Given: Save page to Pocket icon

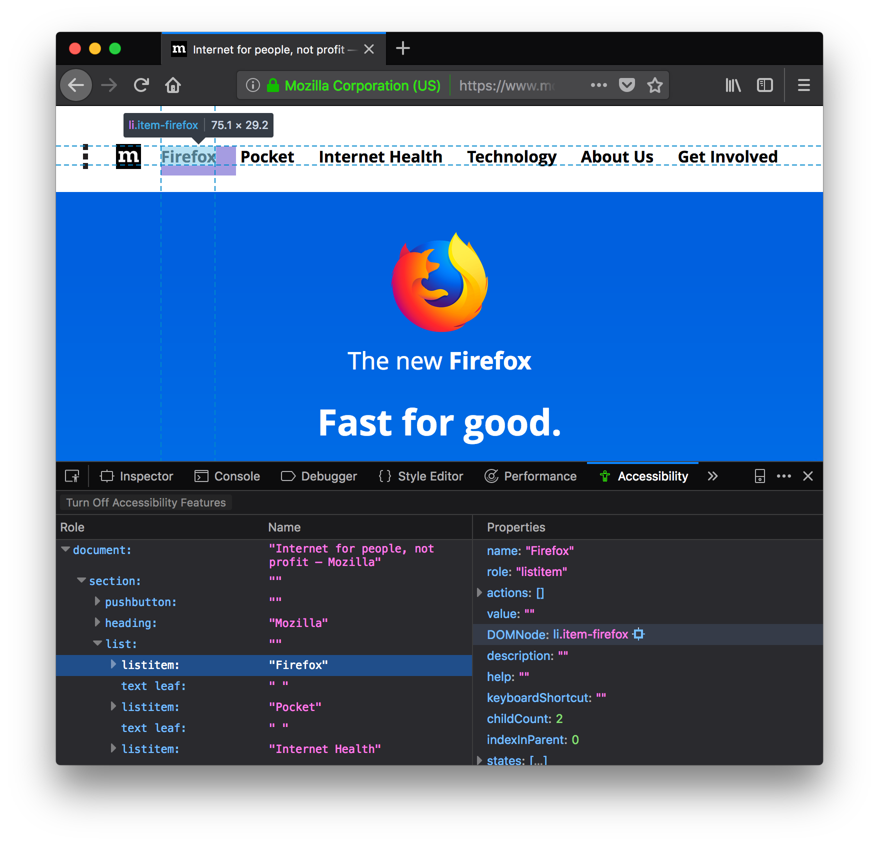Looking at the screenshot, I should click(627, 85).
